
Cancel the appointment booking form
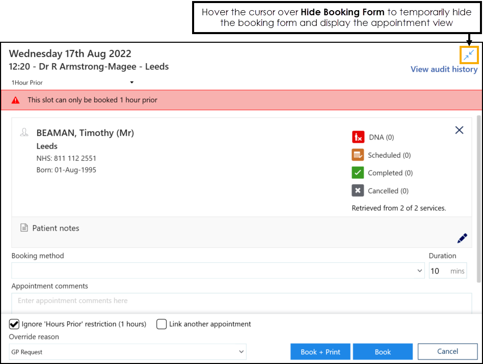(447, 351)
